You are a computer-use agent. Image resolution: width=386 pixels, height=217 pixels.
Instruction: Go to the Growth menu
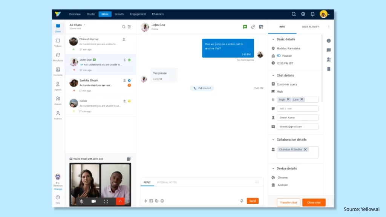click(119, 14)
